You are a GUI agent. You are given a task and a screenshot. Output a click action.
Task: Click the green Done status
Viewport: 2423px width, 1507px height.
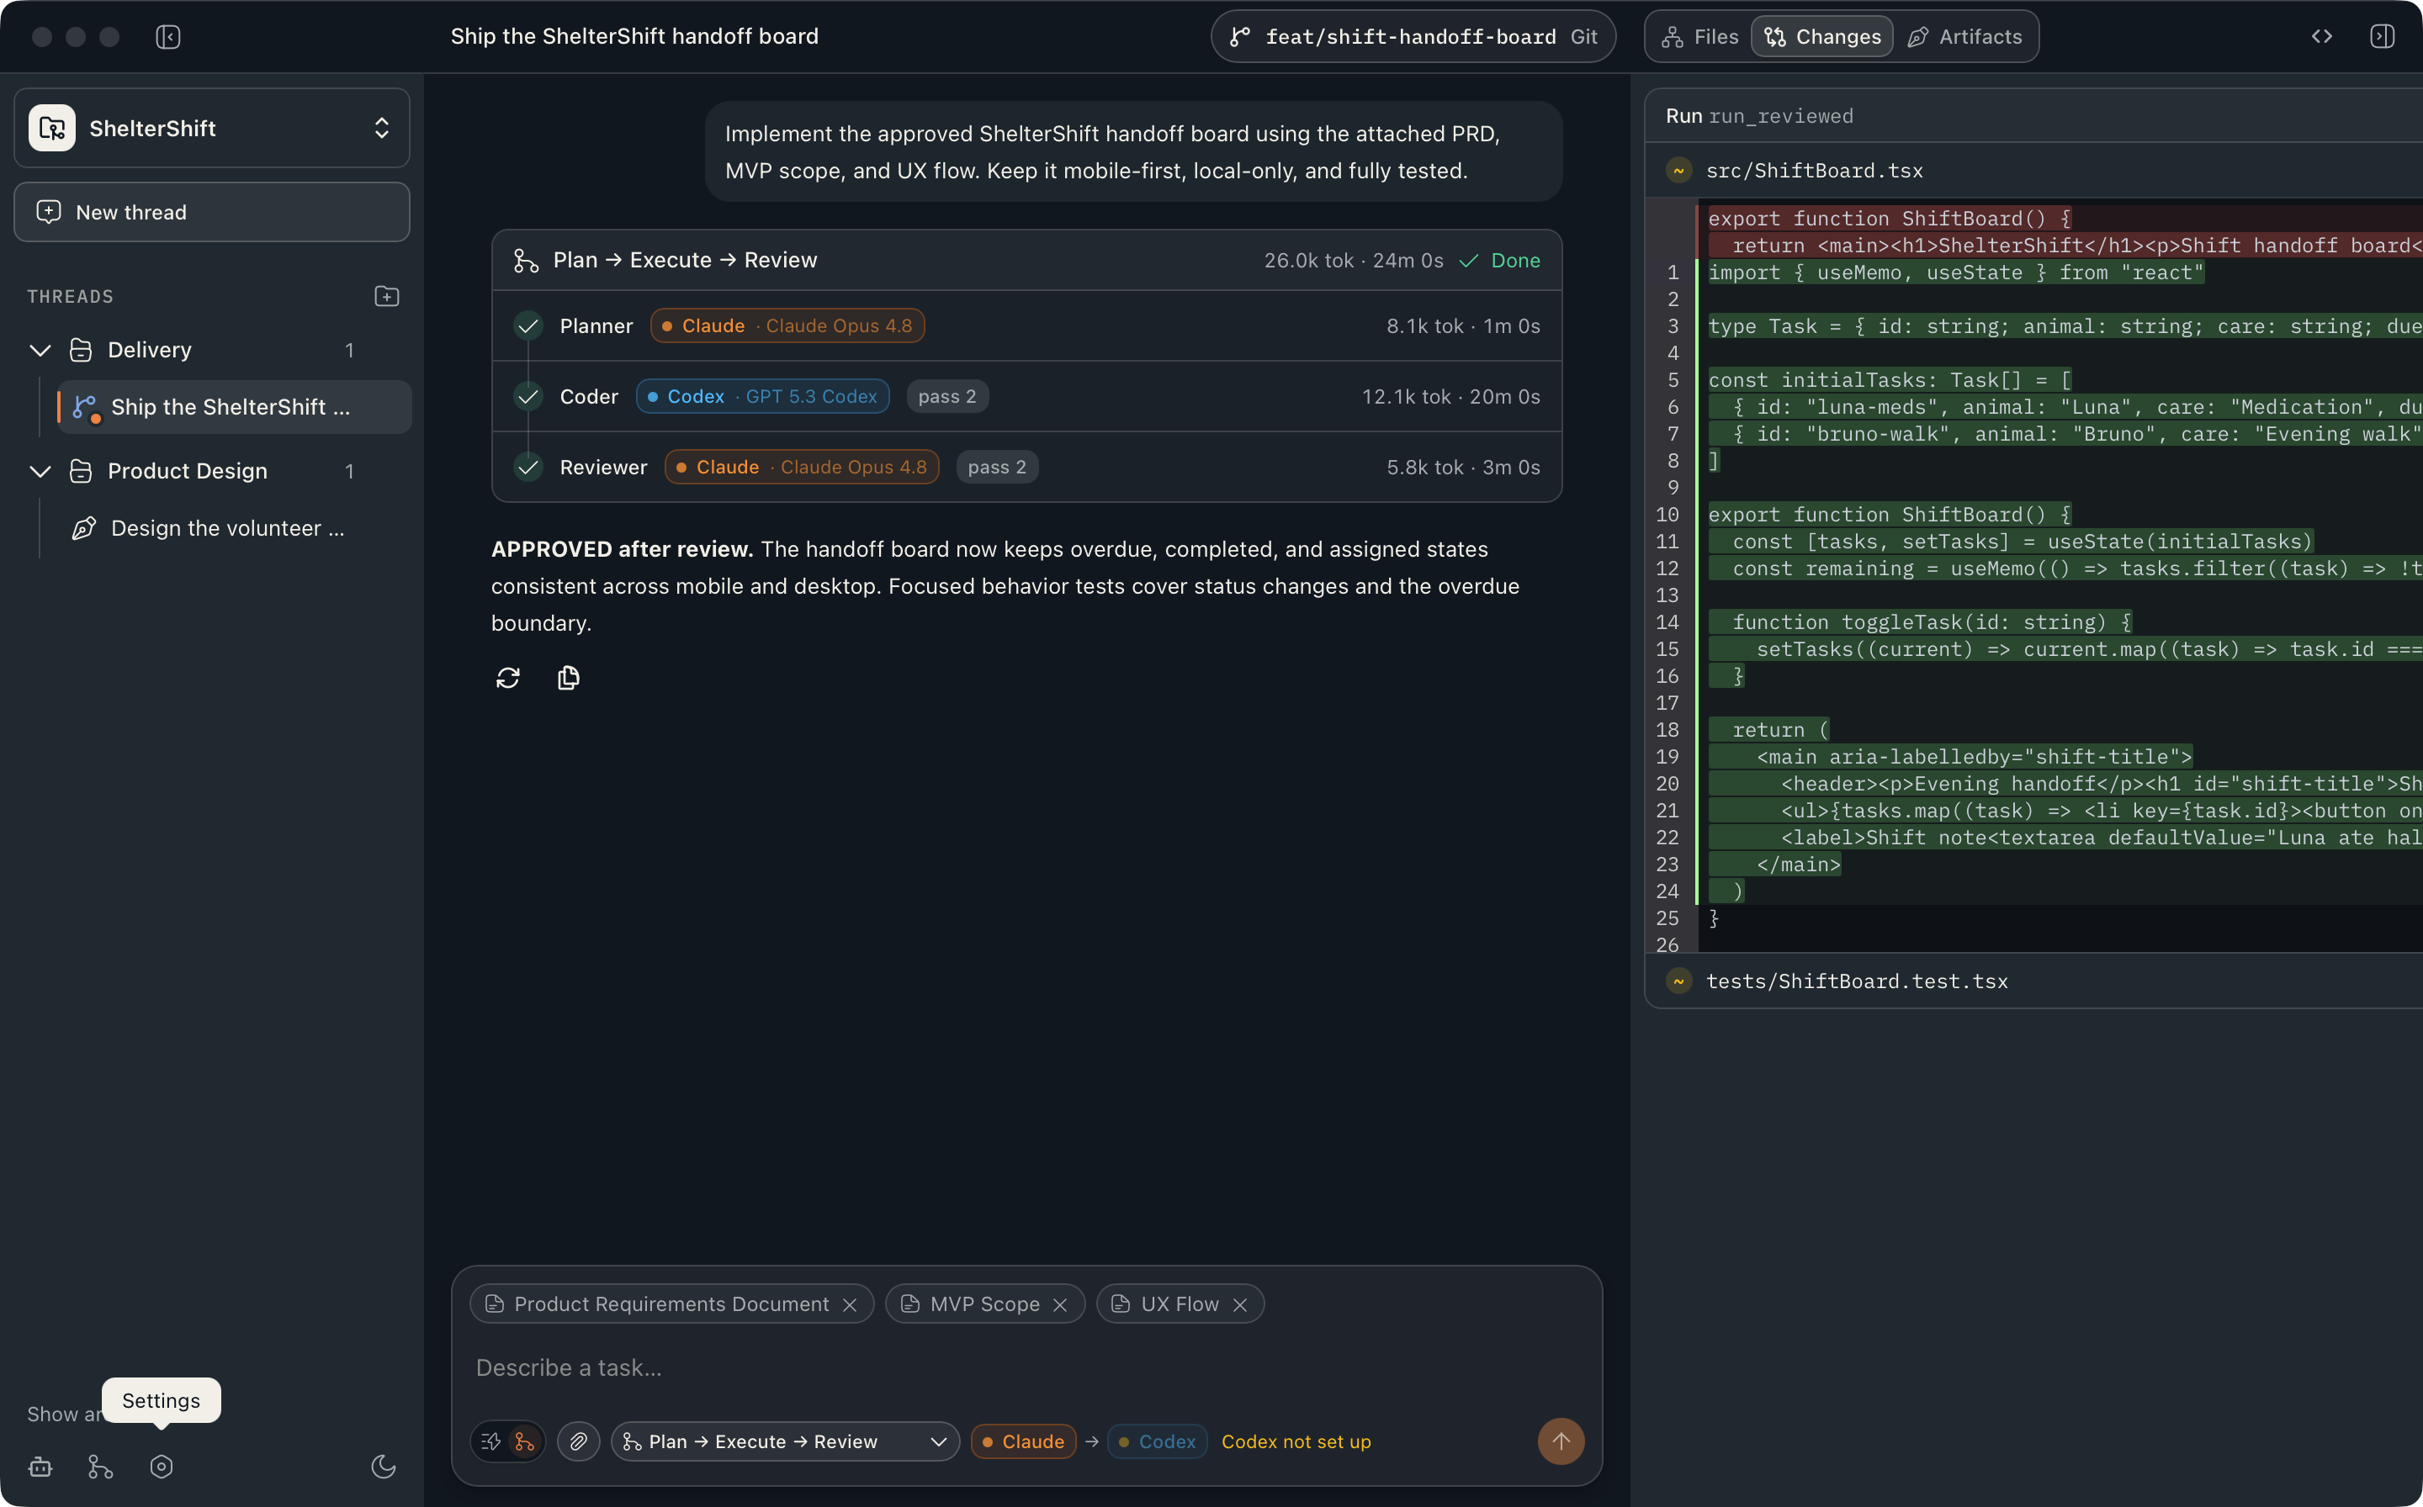point(1500,260)
